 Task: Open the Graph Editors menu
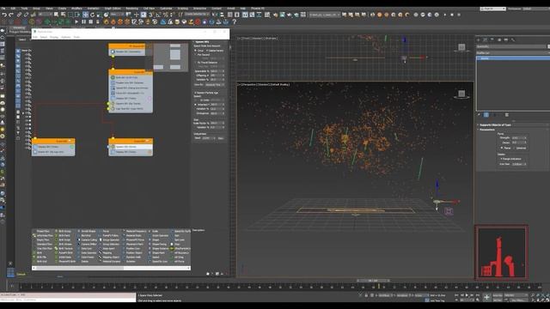(x=113, y=9)
